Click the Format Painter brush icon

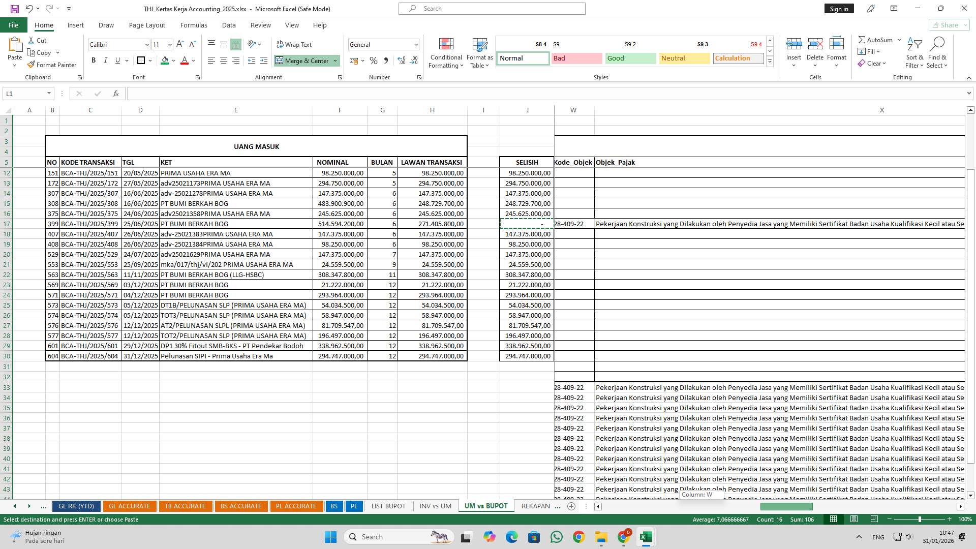point(32,65)
